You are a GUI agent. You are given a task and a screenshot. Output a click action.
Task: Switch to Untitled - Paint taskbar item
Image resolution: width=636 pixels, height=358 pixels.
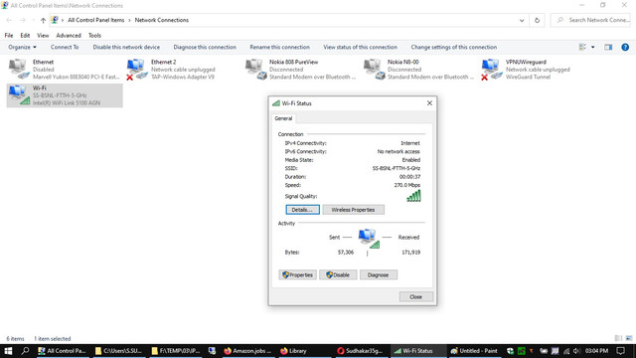(x=474, y=351)
